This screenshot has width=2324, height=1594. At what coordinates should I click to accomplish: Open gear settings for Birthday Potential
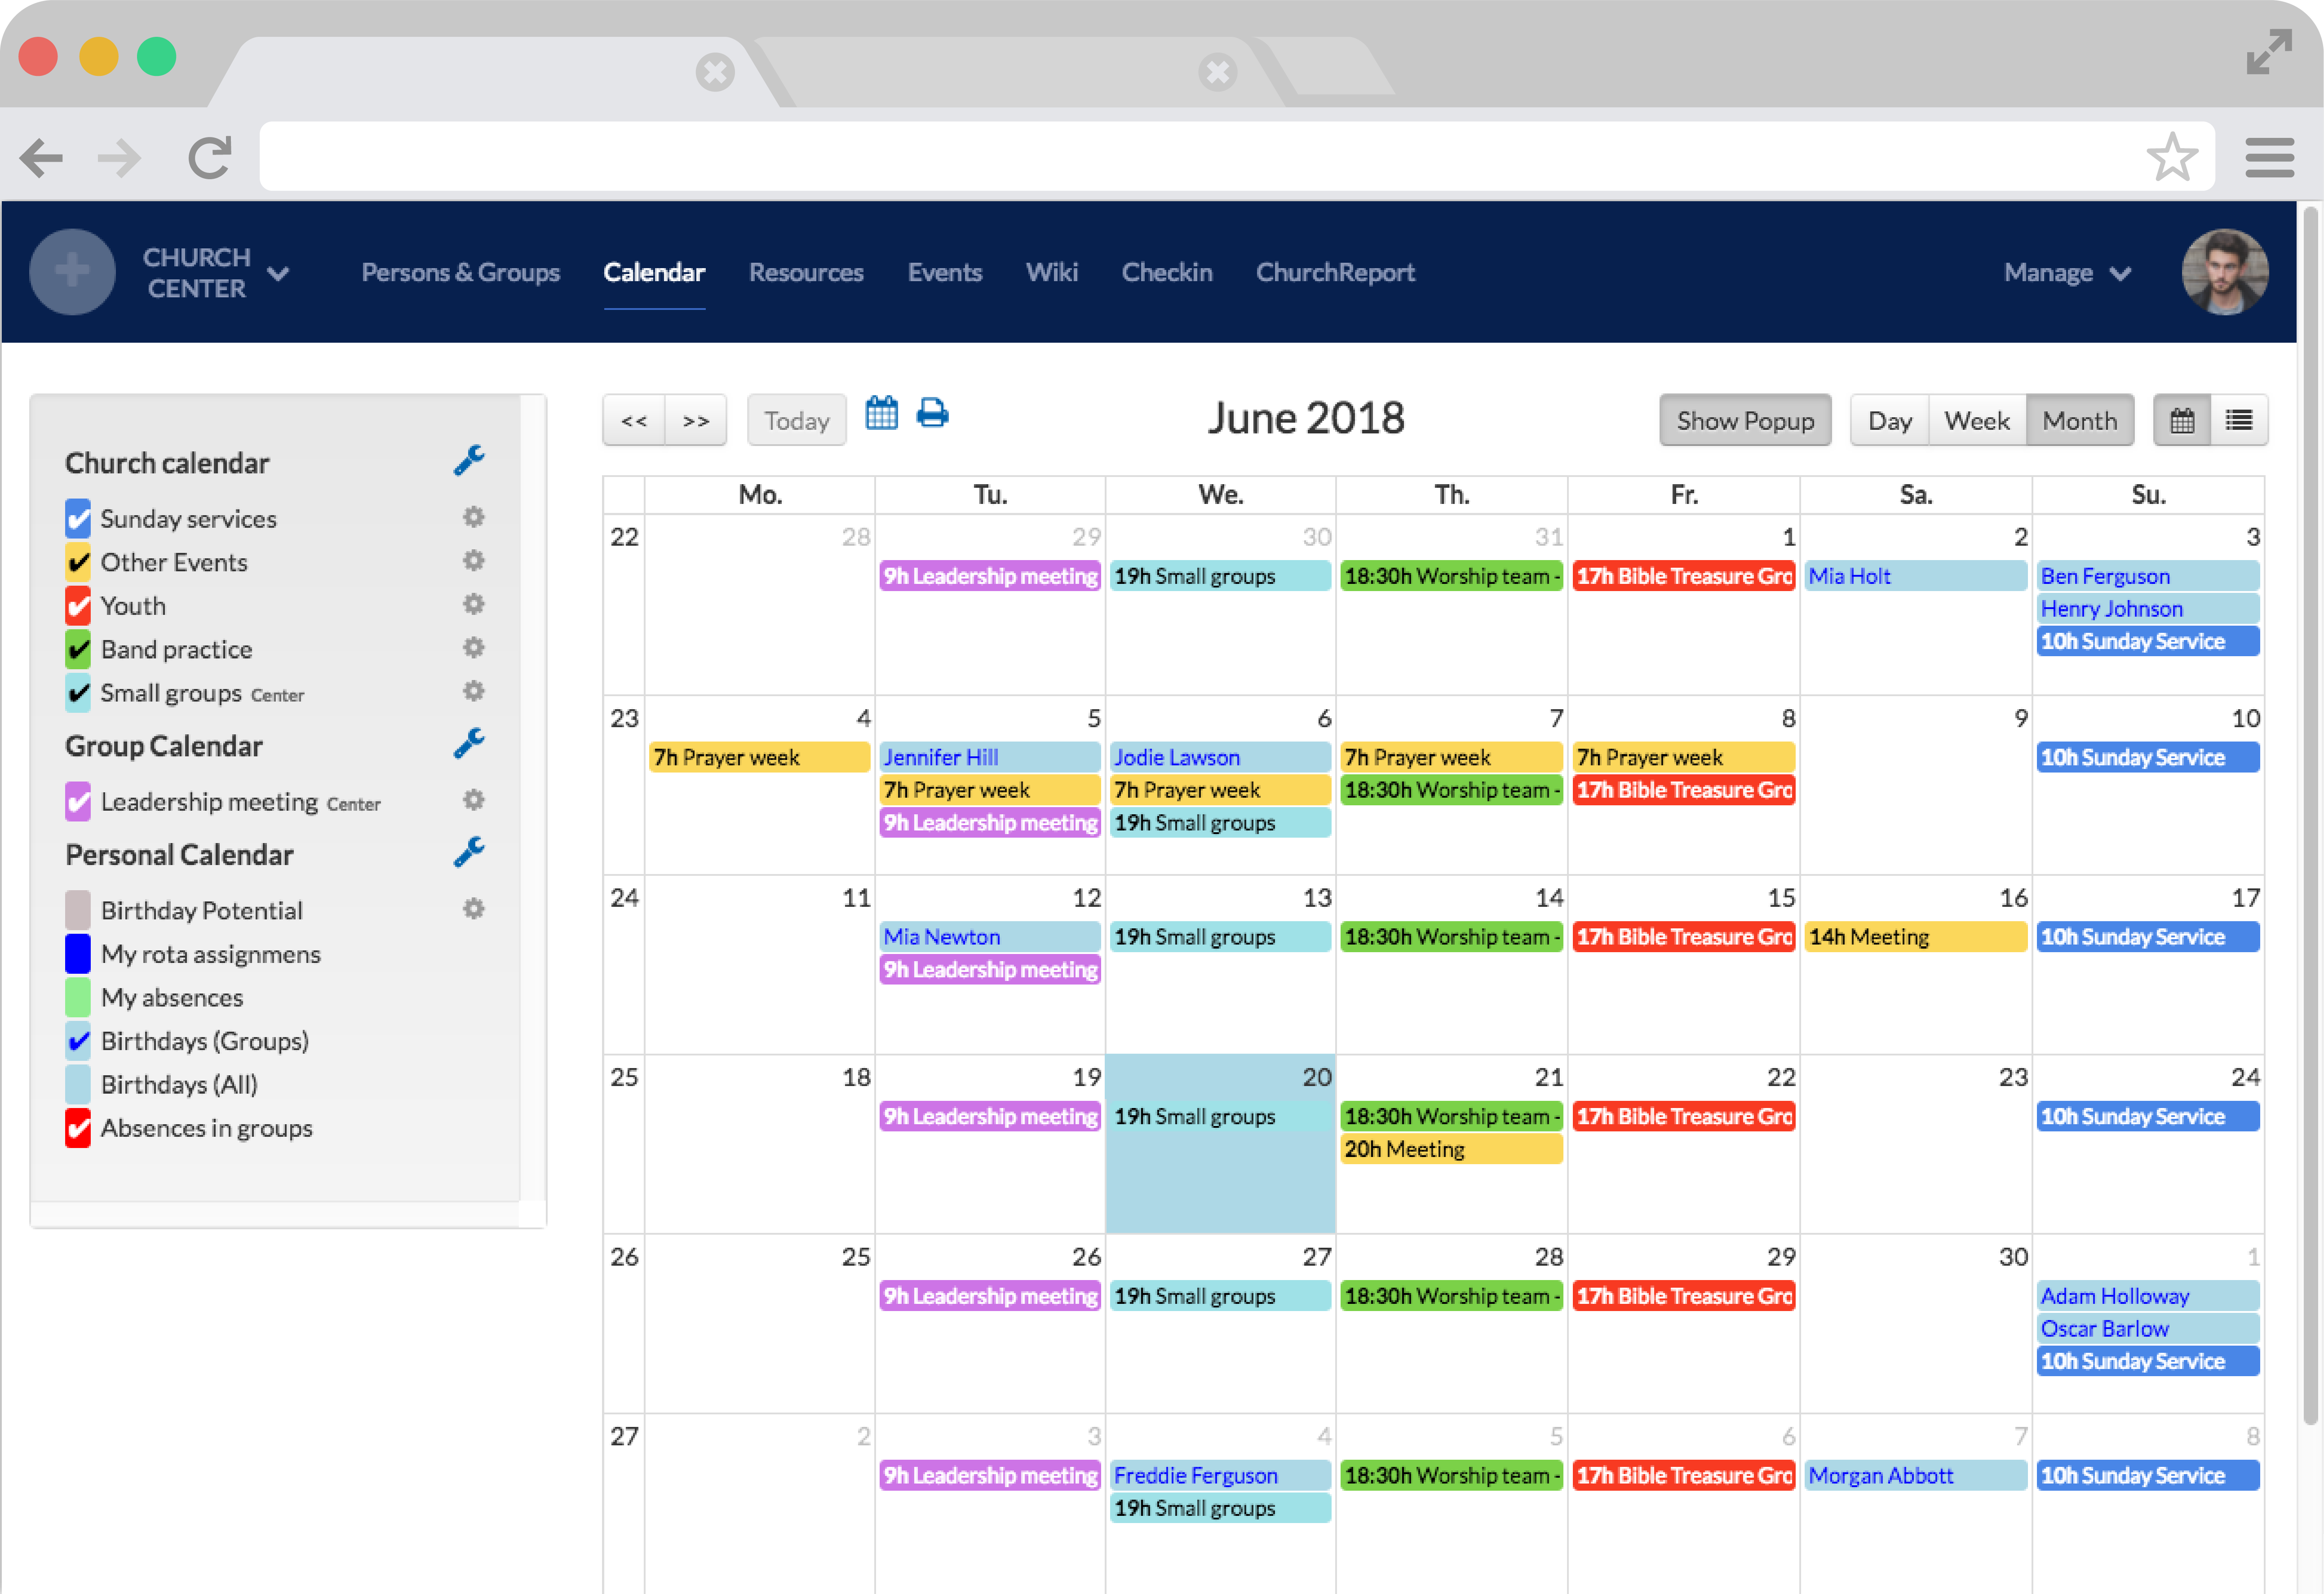[x=473, y=909]
